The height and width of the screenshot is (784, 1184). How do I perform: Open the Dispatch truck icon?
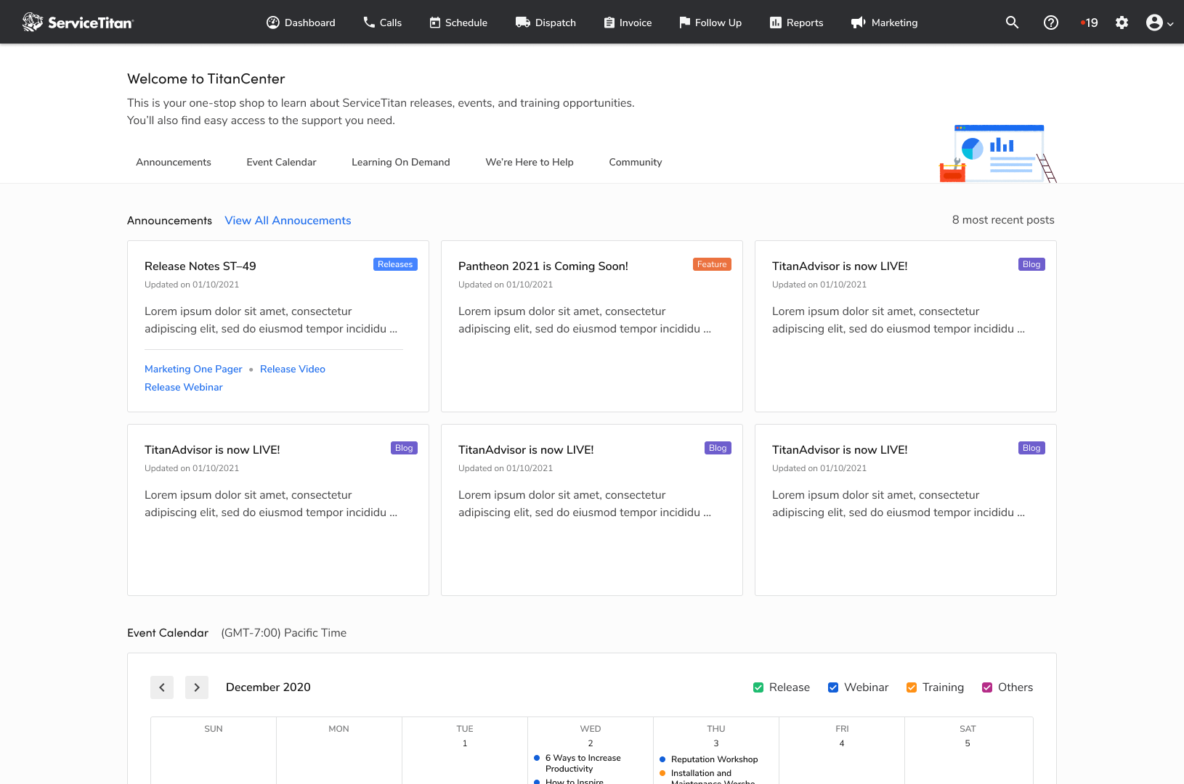[523, 23]
